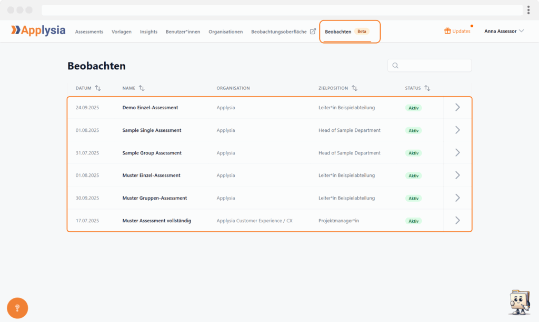Go to the Assessments tab
This screenshot has width=539, height=322.
(89, 32)
